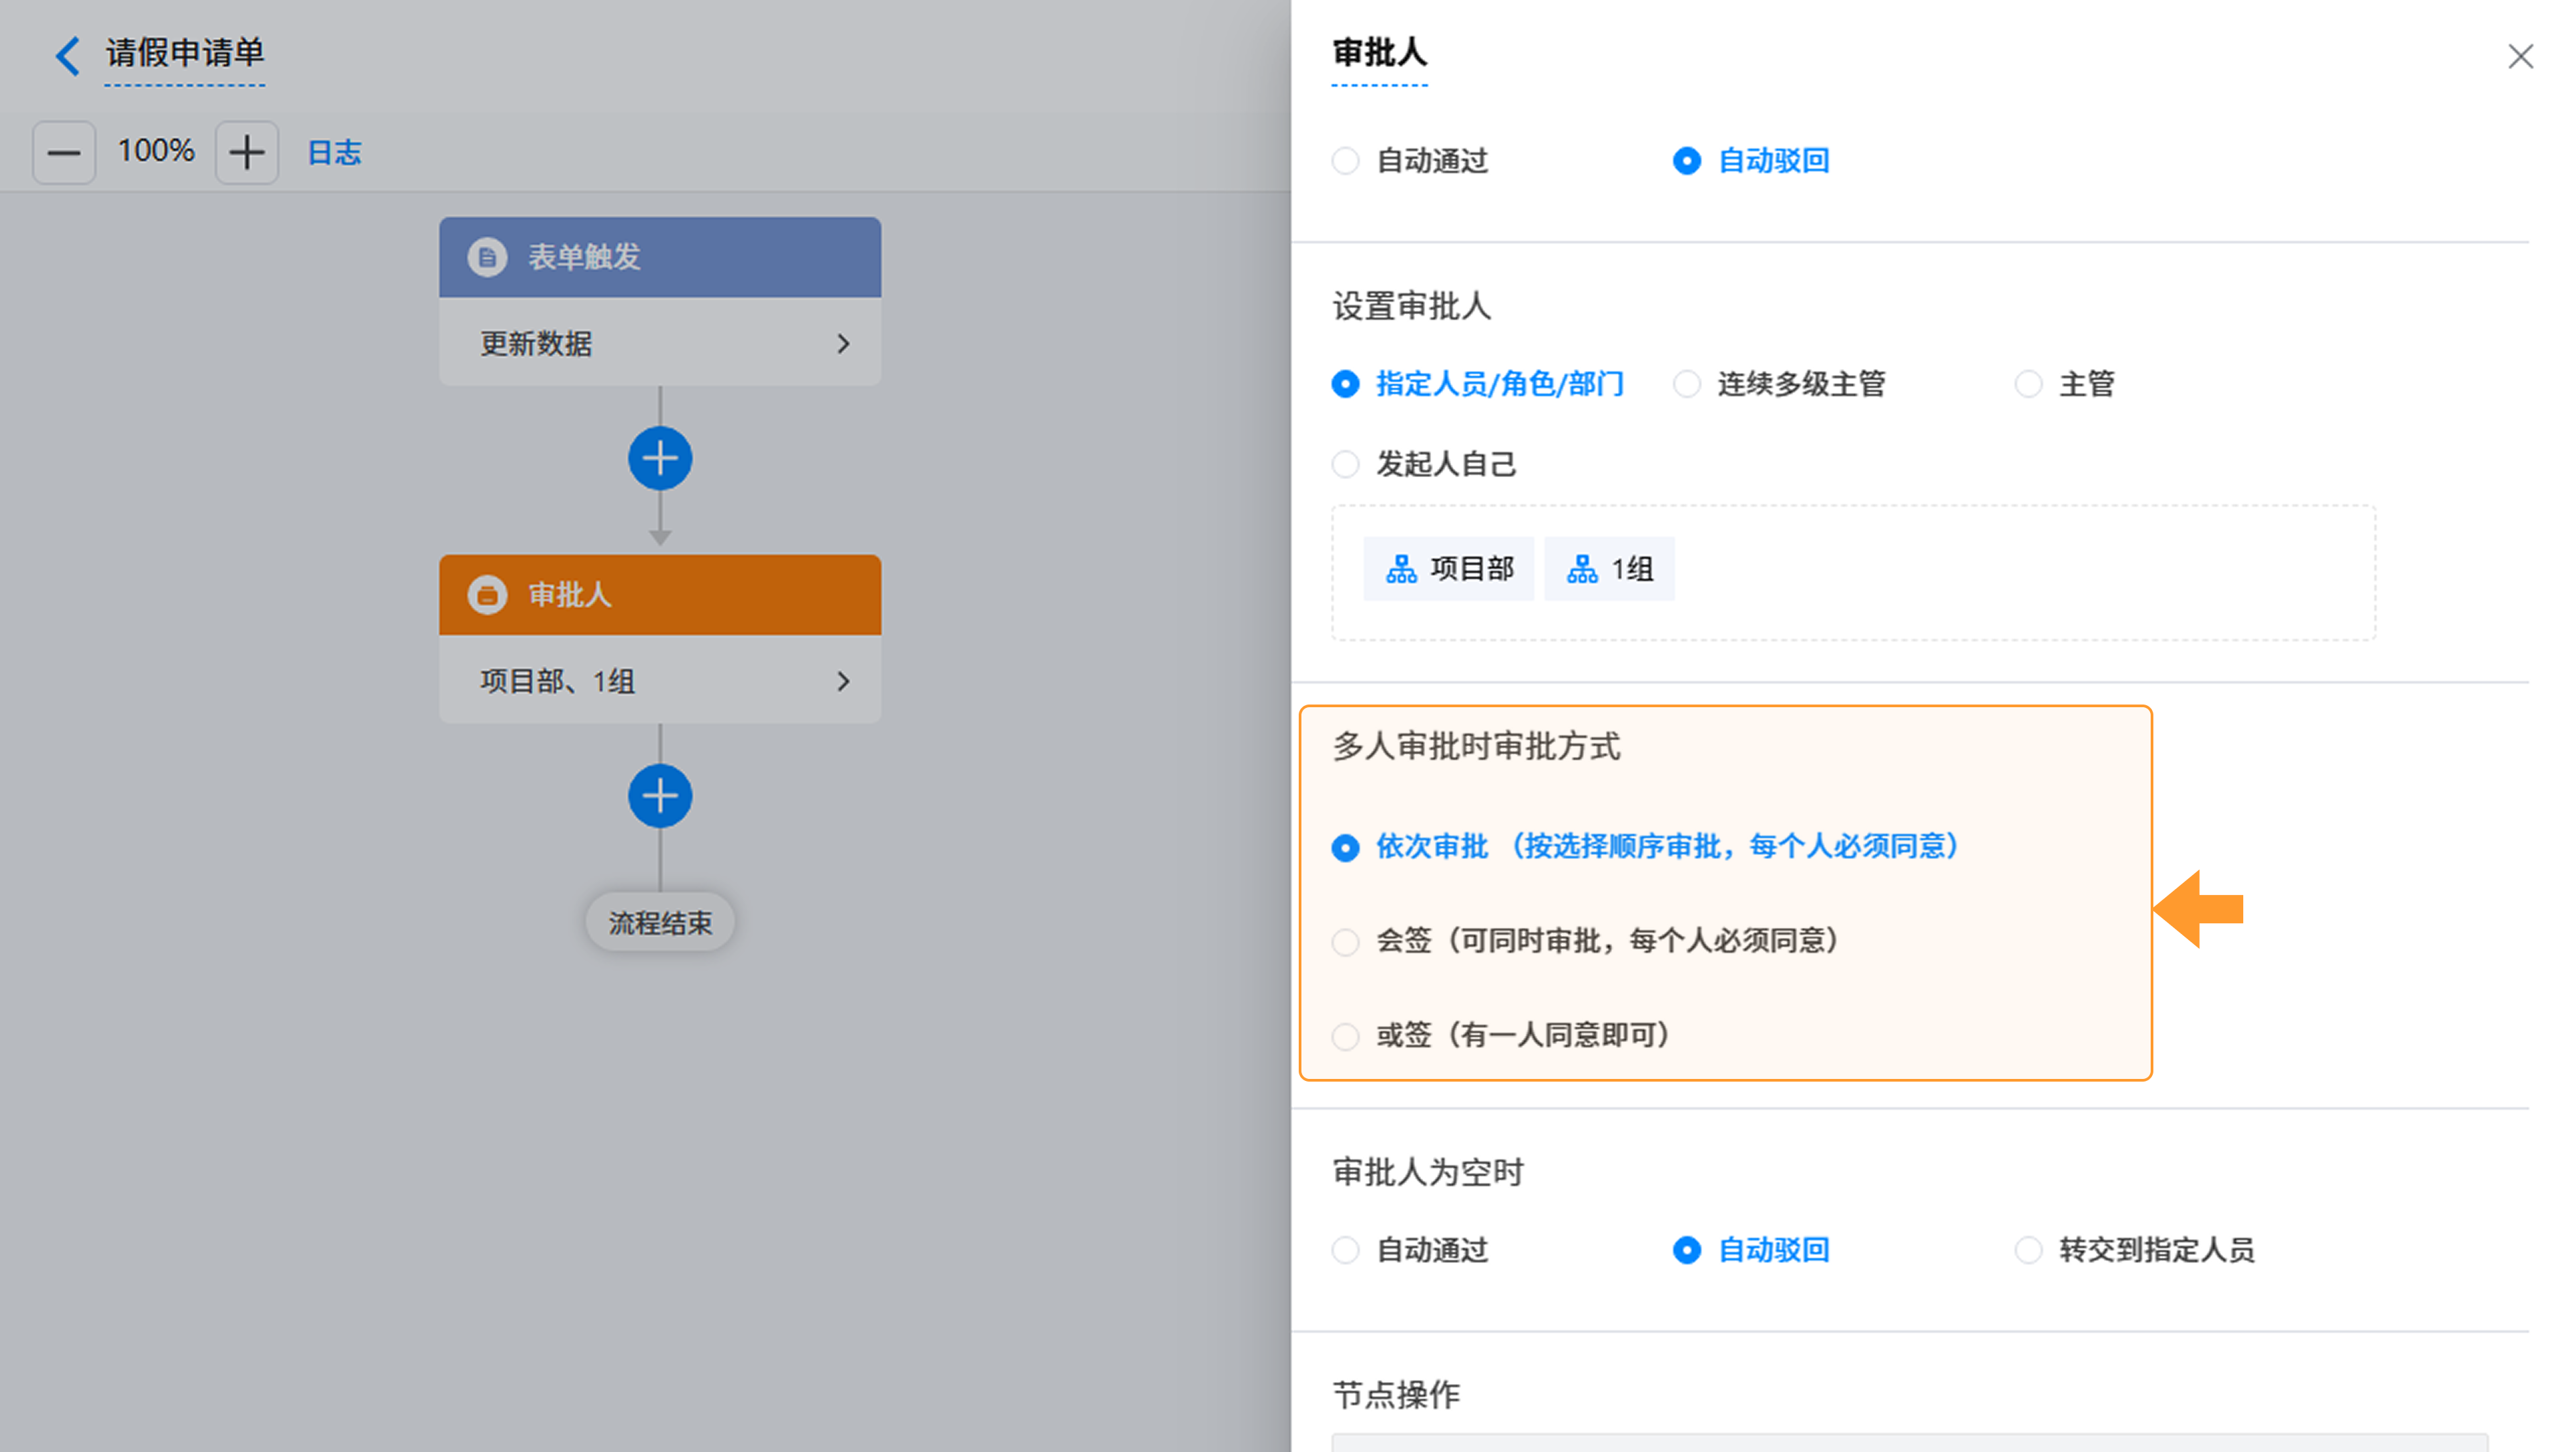Zoom in with the plus button

(247, 153)
